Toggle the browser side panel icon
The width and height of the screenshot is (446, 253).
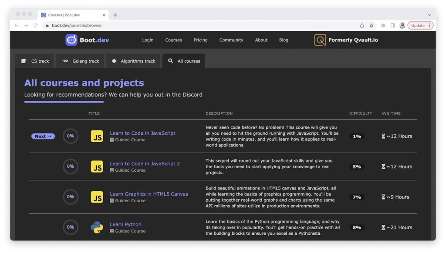pos(392,26)
